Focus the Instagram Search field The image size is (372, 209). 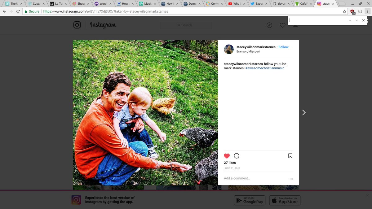[186, 25]
